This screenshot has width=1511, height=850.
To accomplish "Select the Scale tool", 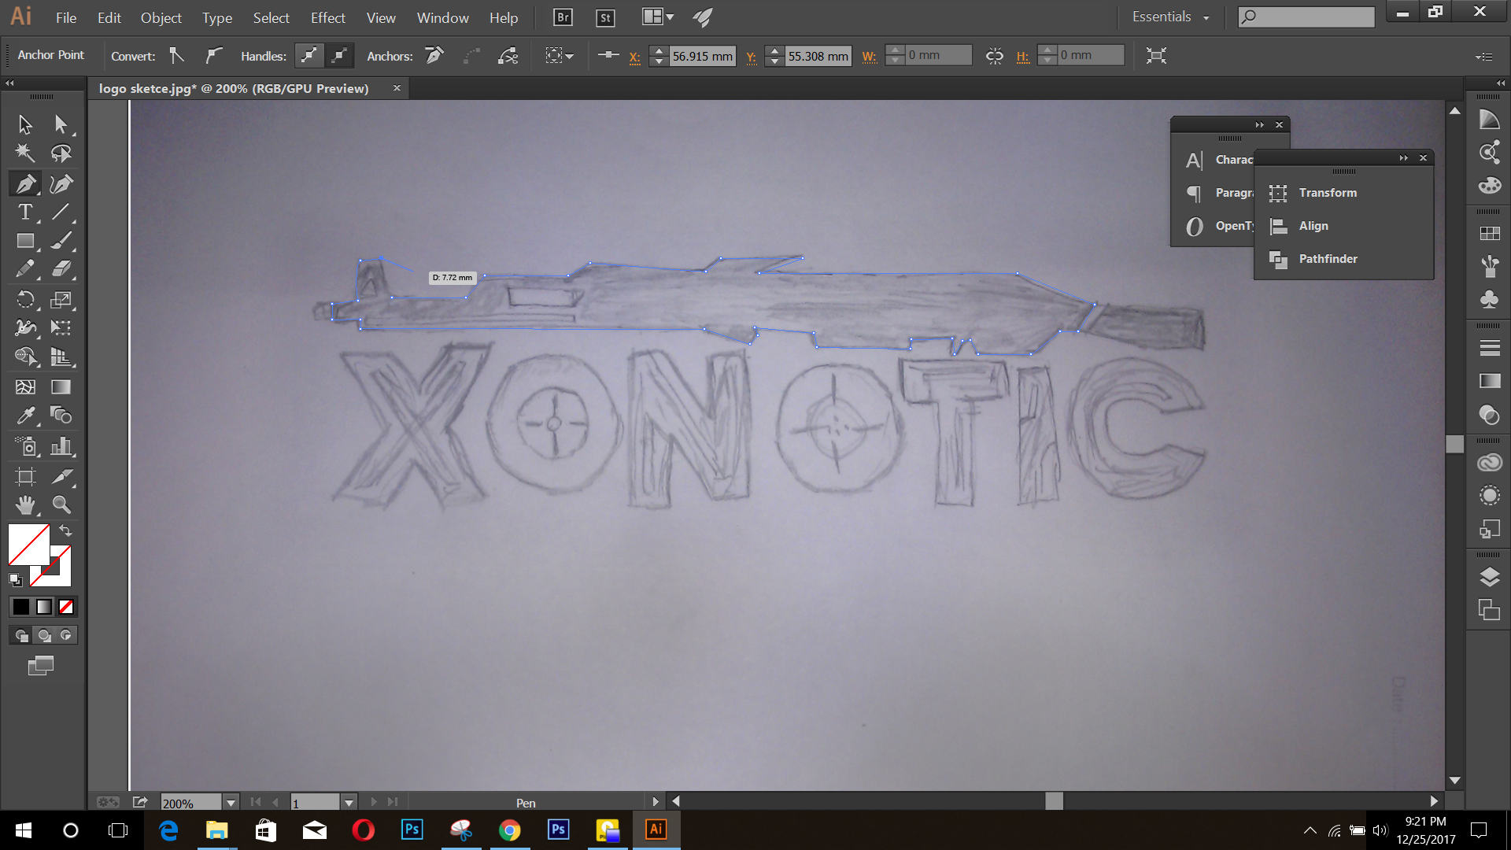I will tap(61, 299).
